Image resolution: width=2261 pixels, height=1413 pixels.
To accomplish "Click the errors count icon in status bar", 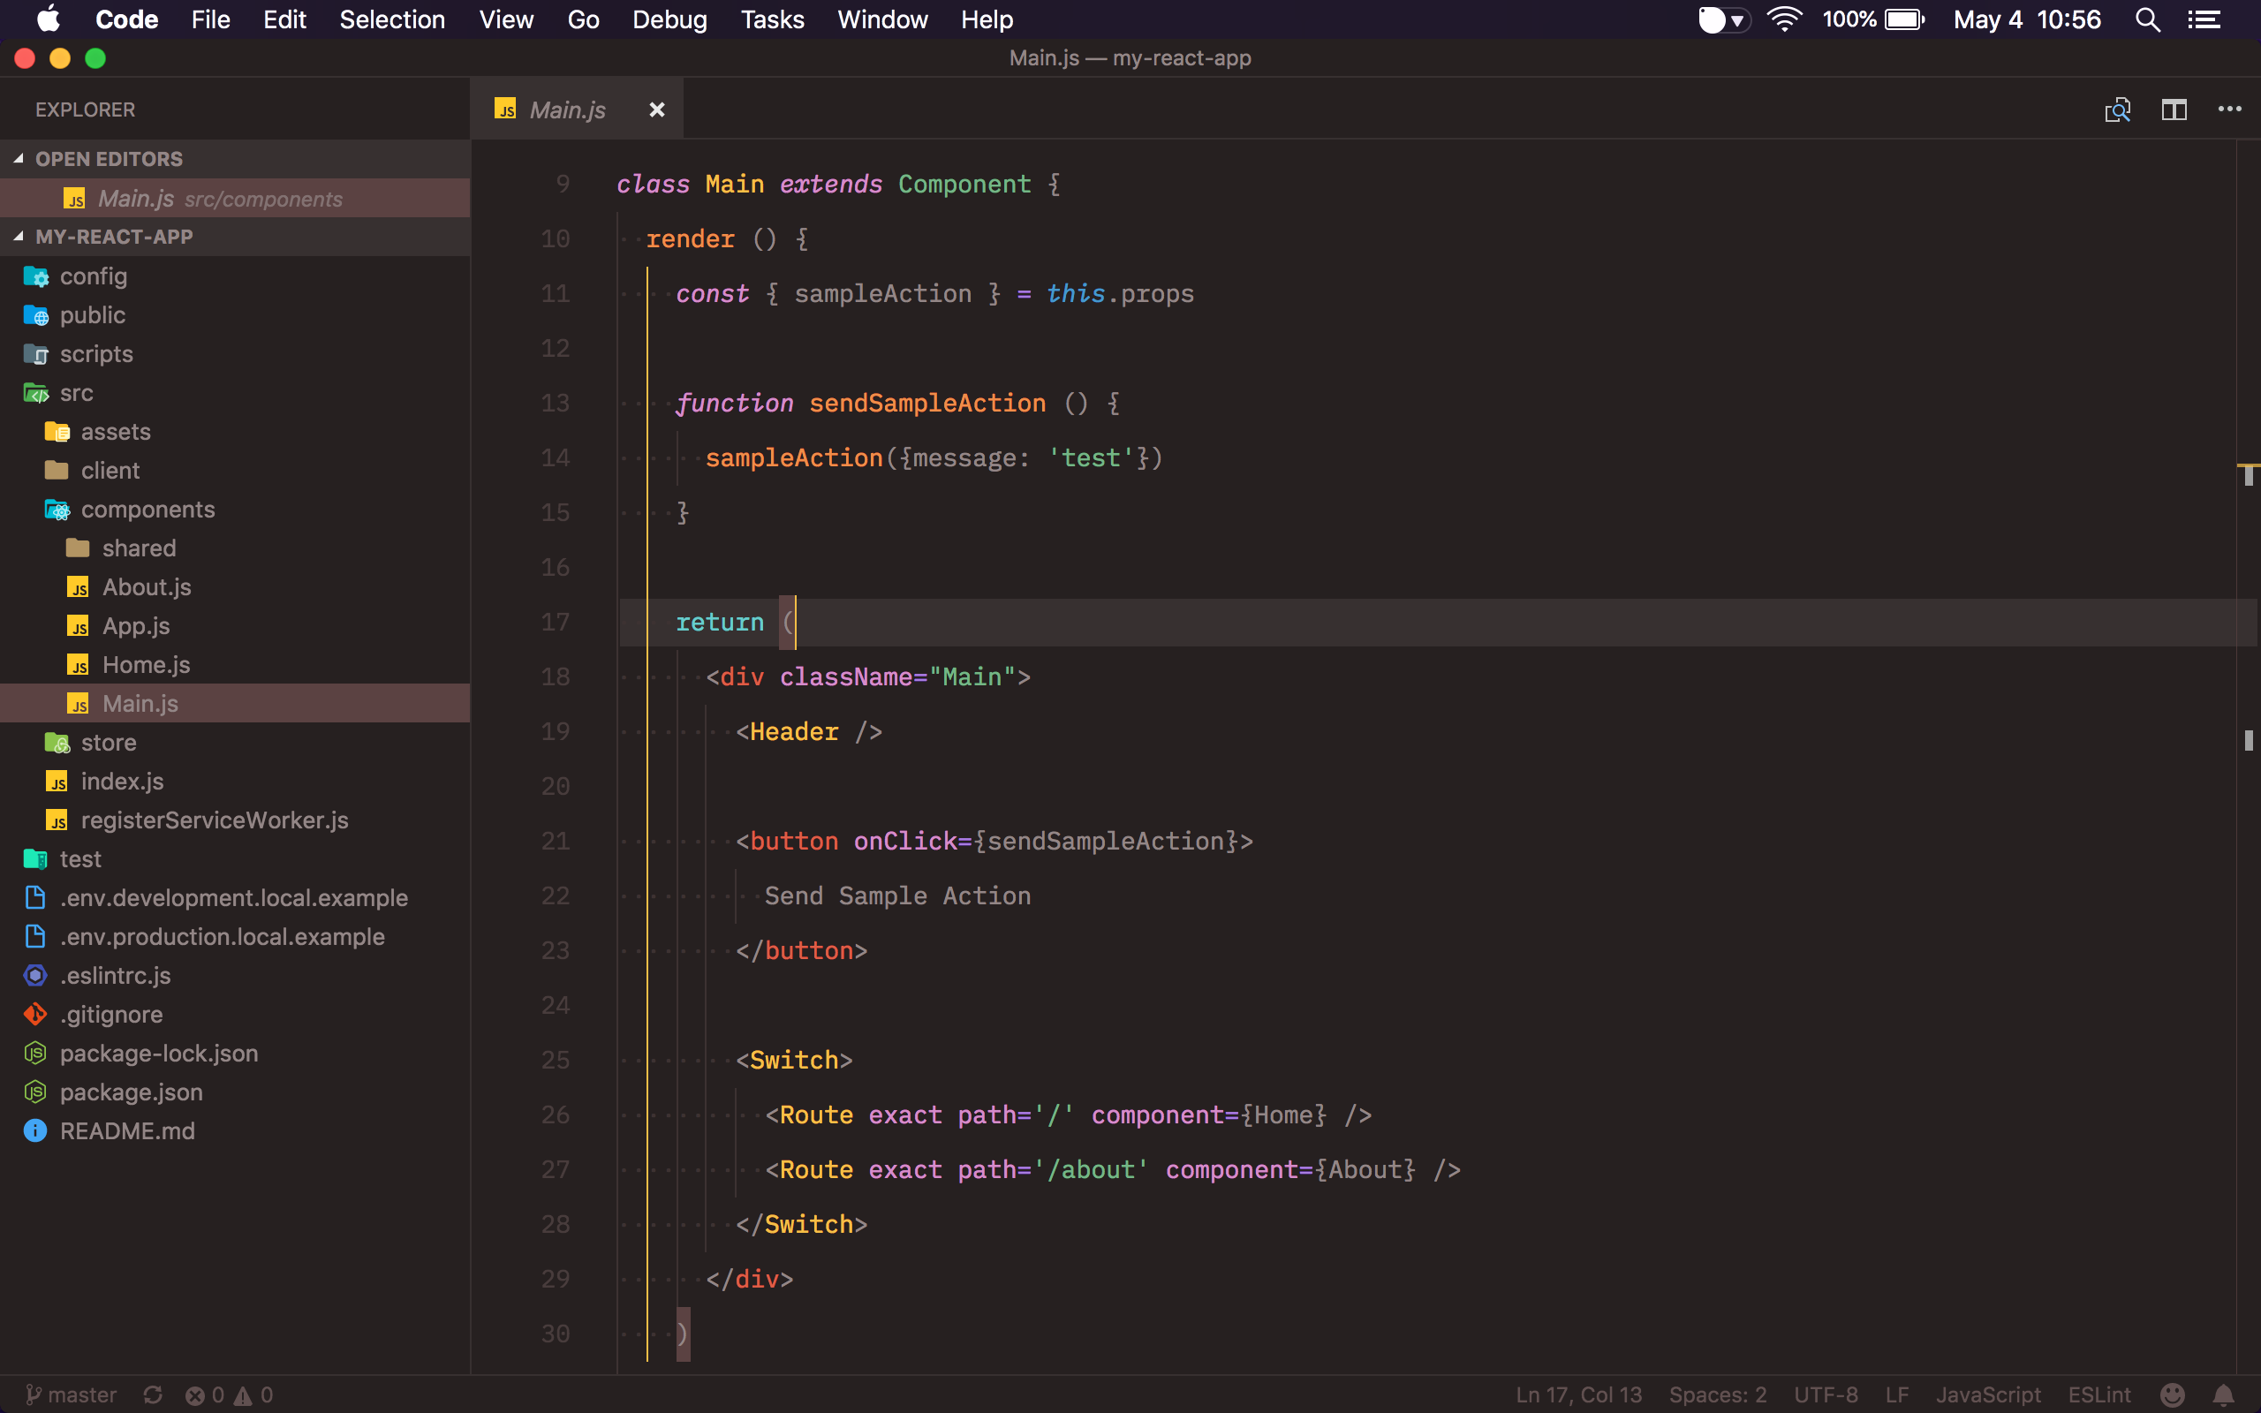I will [x=195, y=1395].
